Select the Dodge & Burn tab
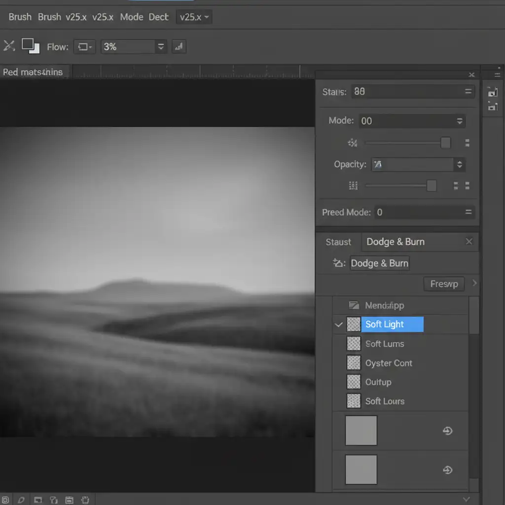 tap(396, 242)
